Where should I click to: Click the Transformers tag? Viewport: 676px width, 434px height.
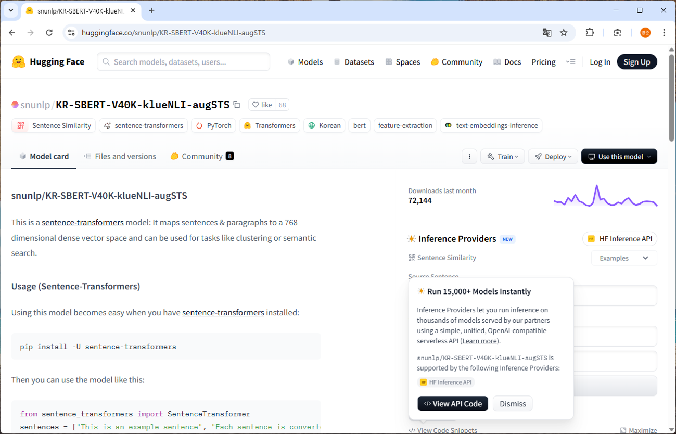270,125
